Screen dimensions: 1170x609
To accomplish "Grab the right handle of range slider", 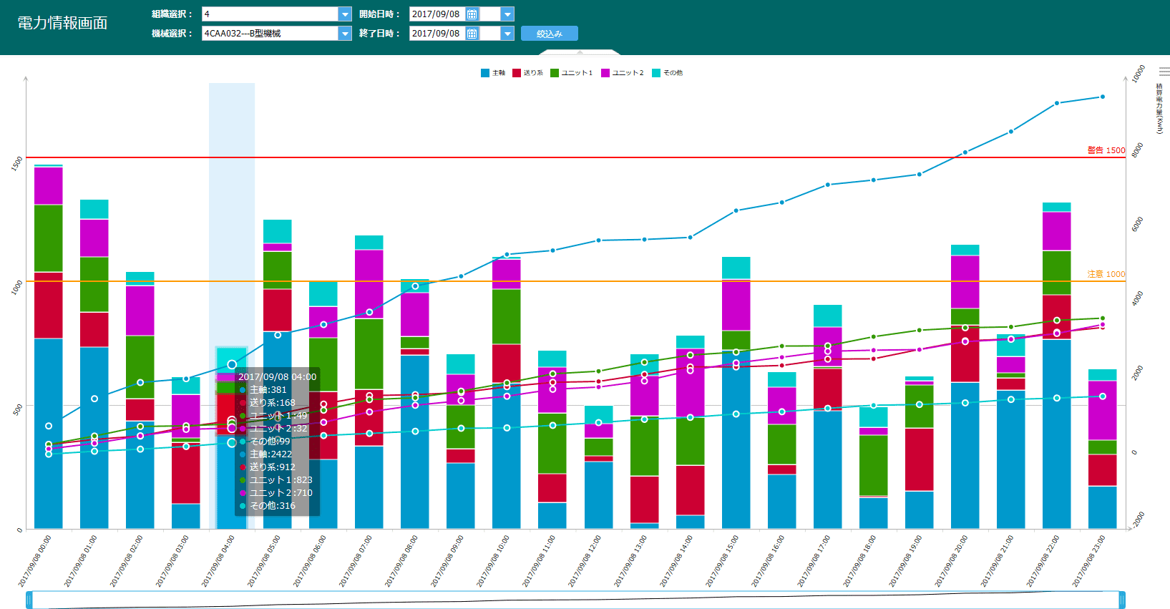I will pyautogui.click(x=1122, y=600).
